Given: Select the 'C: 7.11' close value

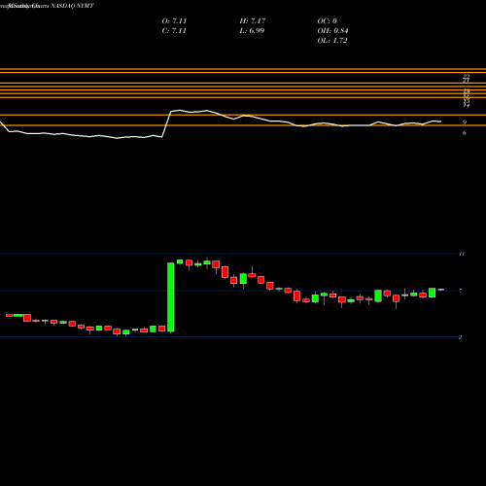Looking at the screenshot, I should pos(174,31).
